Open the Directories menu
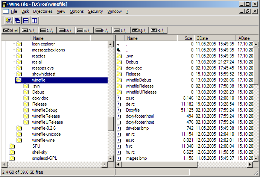Image resolution: width=260 pixels, height=177 pixels. (43, 11)
